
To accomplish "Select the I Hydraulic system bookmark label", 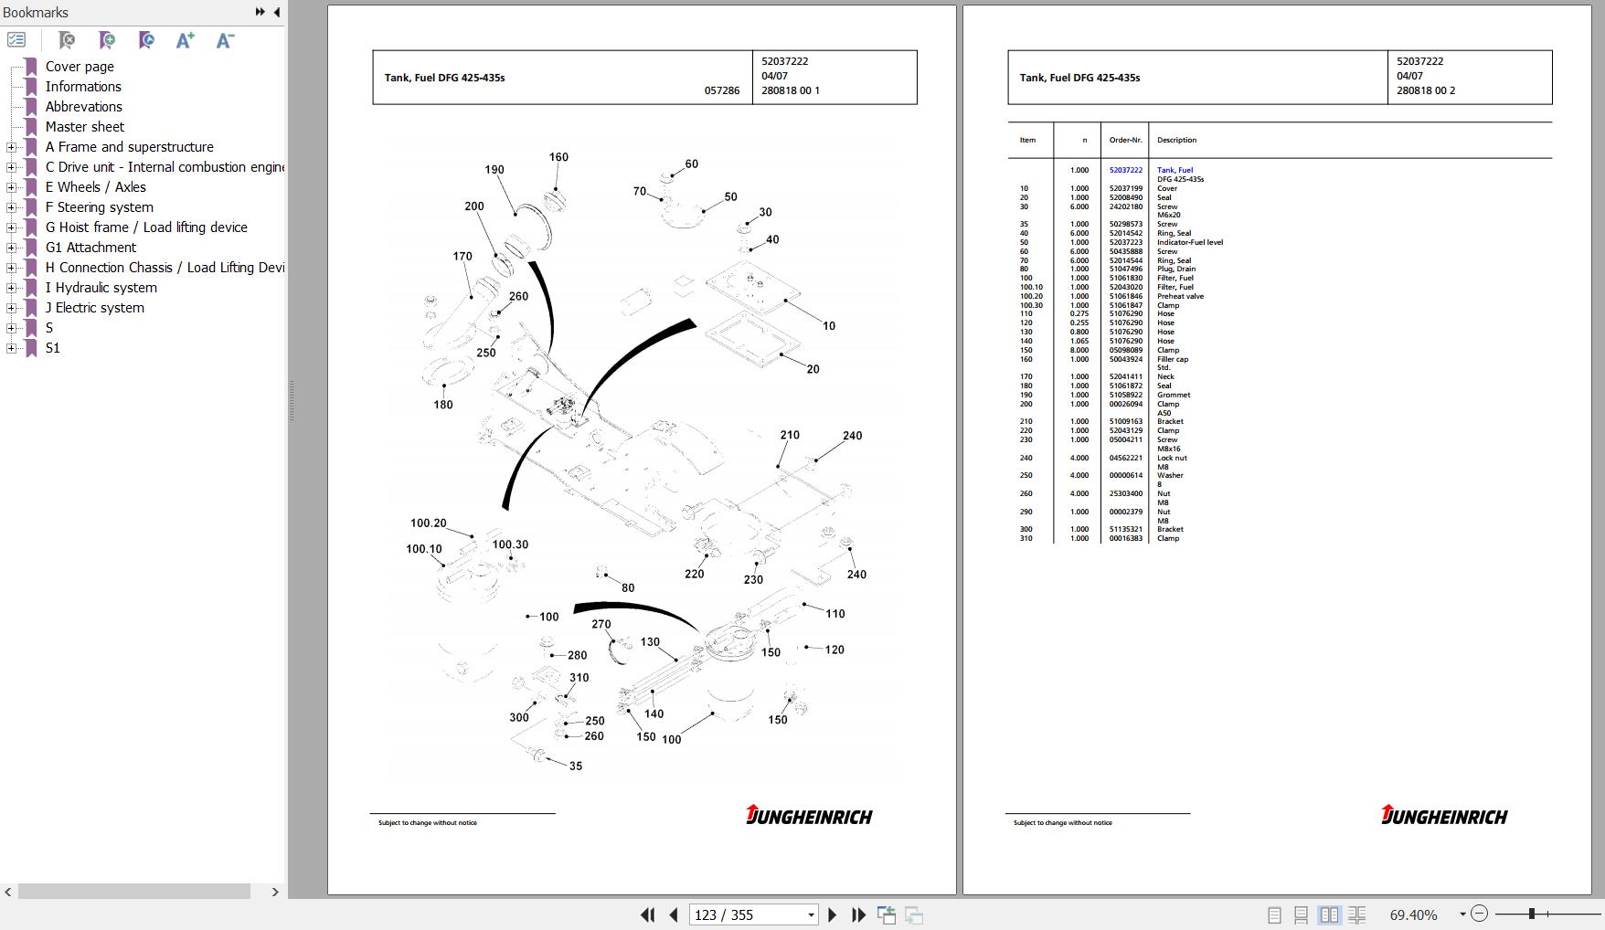I will click(101, 288).
